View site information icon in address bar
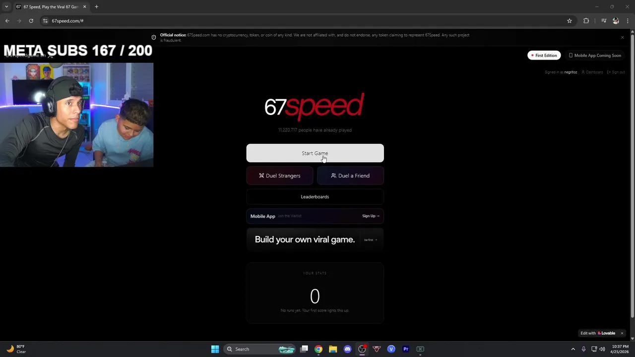Image resolution: width=635 pixels, height=357 pixels. pos(45,21)
